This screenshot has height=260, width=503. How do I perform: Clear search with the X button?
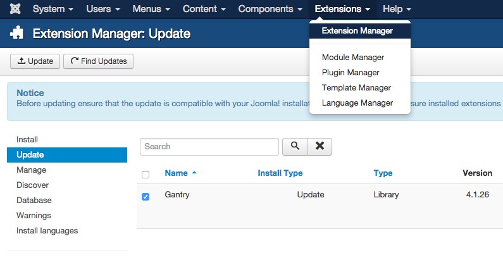click(x=320, y=146)
